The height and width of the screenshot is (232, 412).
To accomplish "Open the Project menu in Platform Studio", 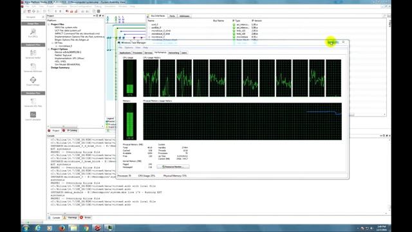I will (x=50, y=6).
